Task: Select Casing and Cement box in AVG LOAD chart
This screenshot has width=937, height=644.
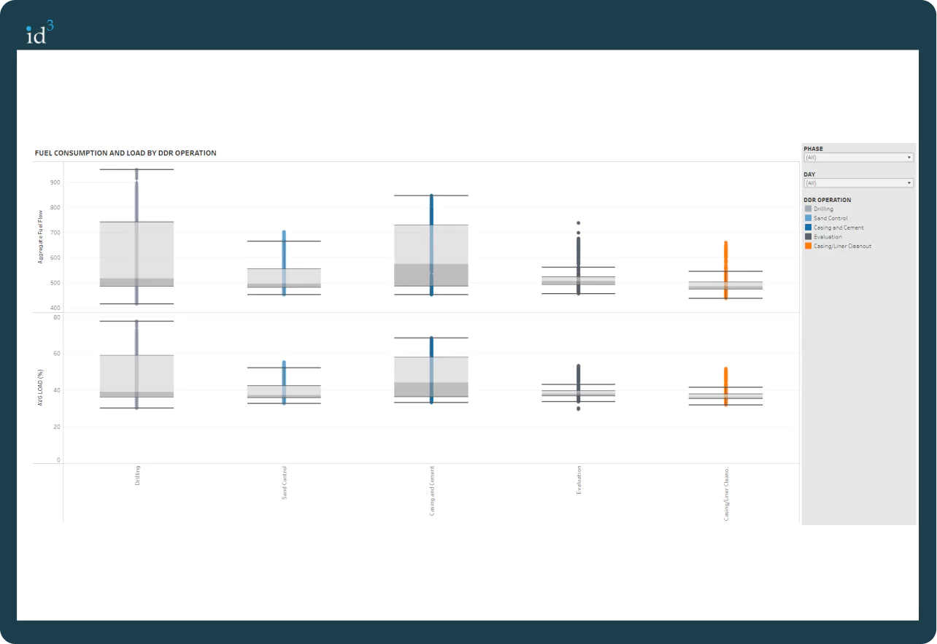Action: [431, 377]
